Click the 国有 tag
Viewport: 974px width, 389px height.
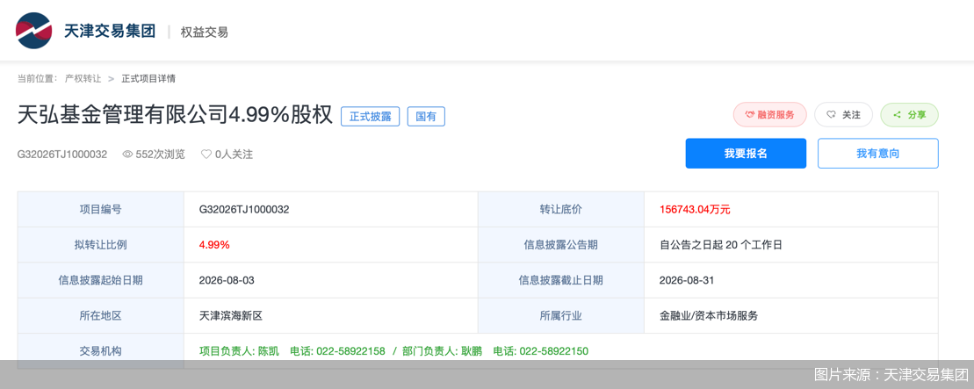coord(426,116)
